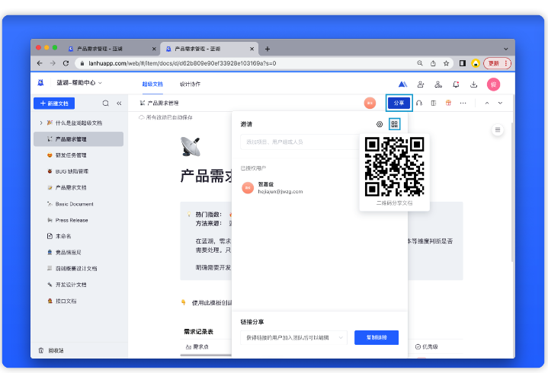Image resolution: width=548 pixels, height=373 pixels.
Task: Open 蓝湖-帮助中心 team dropdown
Action: [x=79, y=83]
